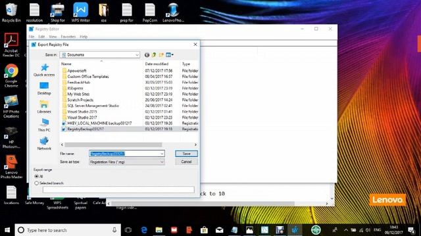Viewport: 421px width, 236px height.
Task: Select SQL Server Management Studio folder row
Action: [x=130, y=106]
